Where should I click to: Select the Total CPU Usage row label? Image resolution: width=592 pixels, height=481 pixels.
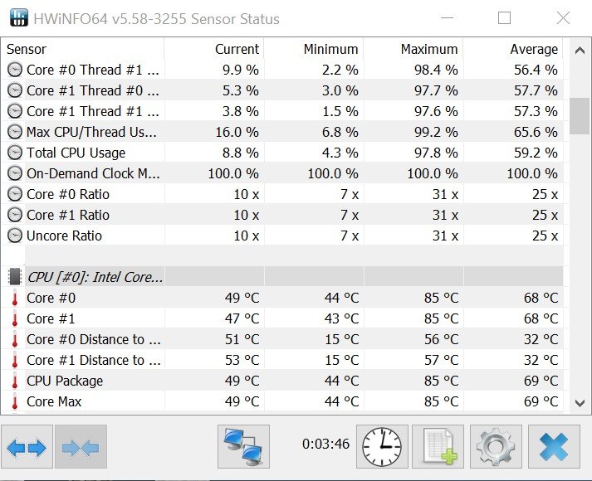coord(76,153)
